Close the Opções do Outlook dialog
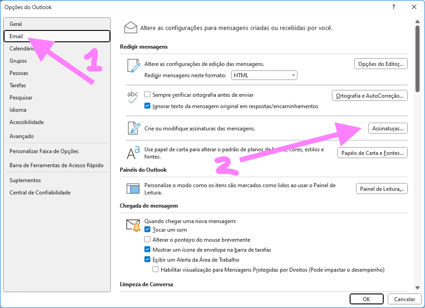Screen dimensions: 425x308 coord(414,7)
